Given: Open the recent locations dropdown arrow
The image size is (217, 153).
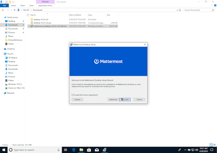Looking at the screenshot, I should [11, 10].
